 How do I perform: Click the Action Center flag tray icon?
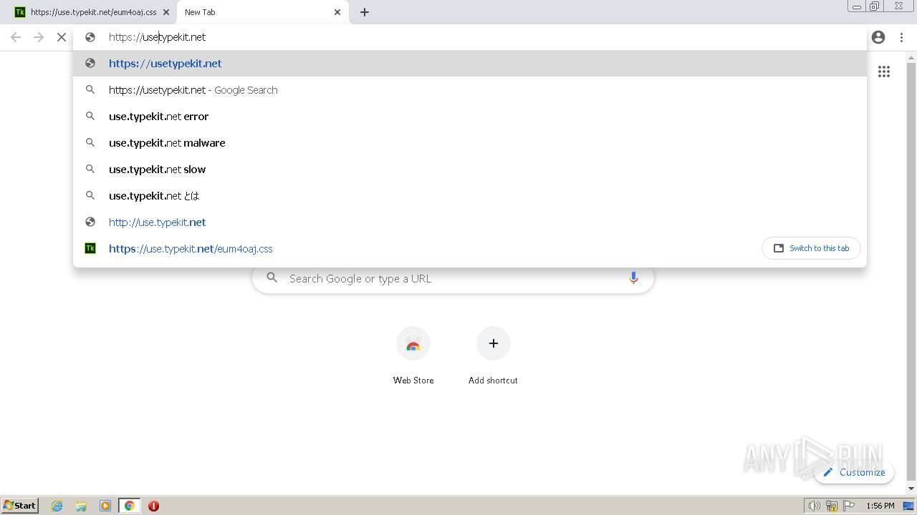click(x=849, y=506)
